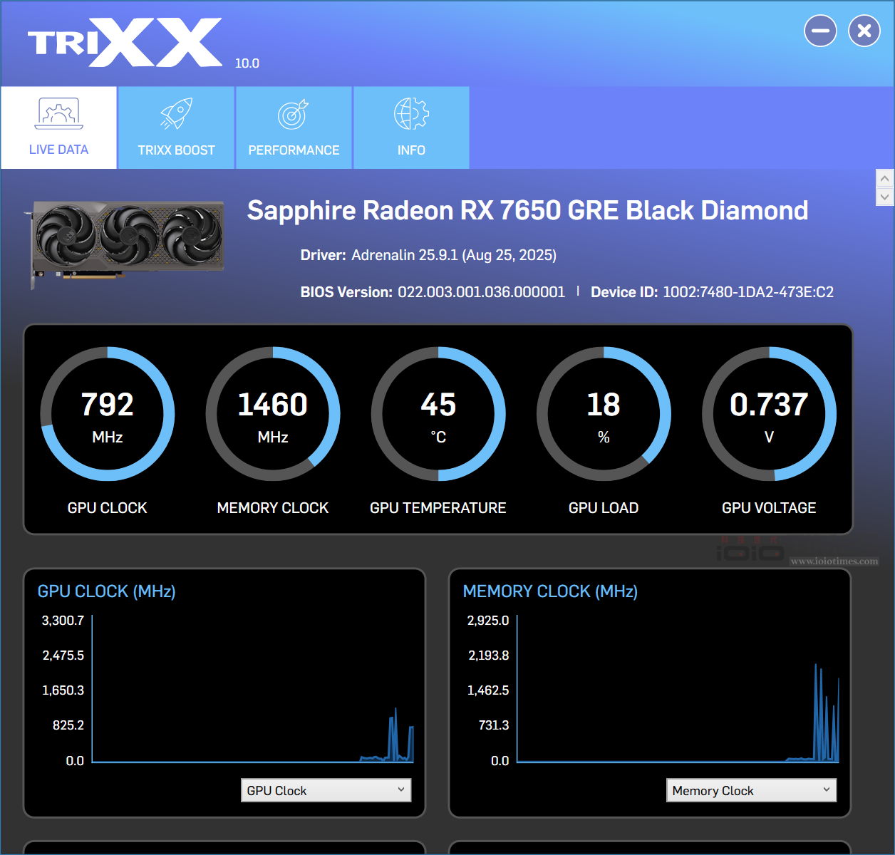Click the Device ID 1002:7480-1DA2-473E:C2 value
The image size is (895, 855).
[748, 292]
